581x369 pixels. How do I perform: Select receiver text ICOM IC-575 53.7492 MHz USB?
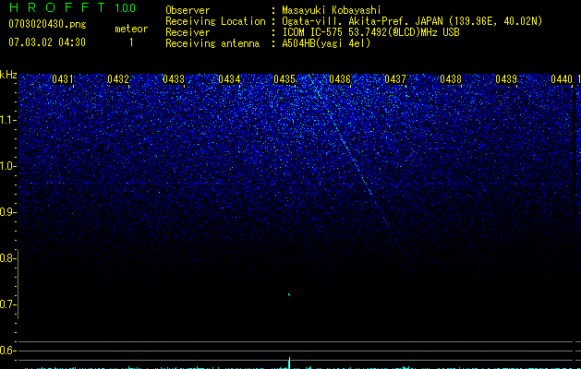tap(370, 32)
